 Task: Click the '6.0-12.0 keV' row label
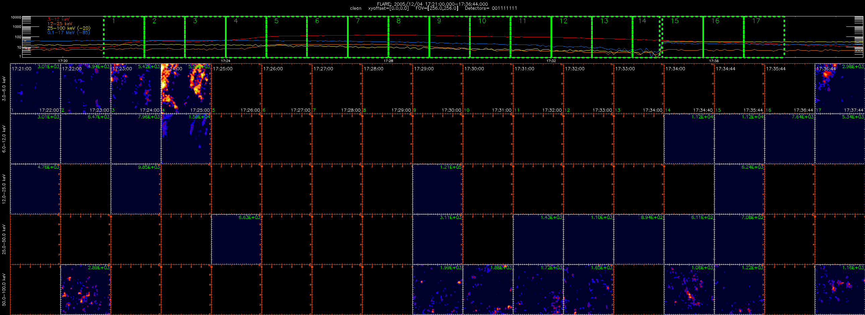4,139
